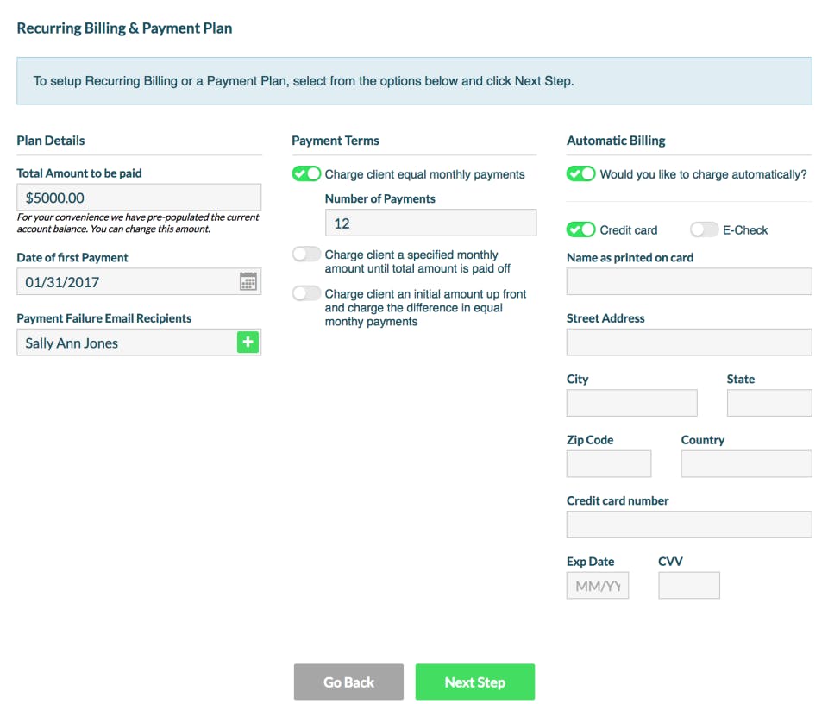Focus the Date of first Payment field
This screenshot has width=828, height=704.
pos(125,281)
